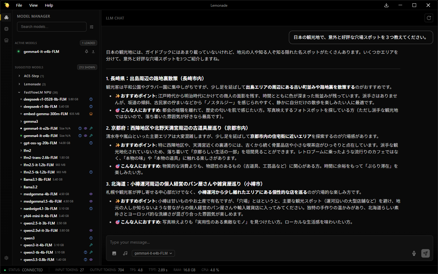The image size is (438, 274).
Task: Click the reasoning brain icon on deepseek-r1-0528-8b-FLM
Action: tap(91, 99)
